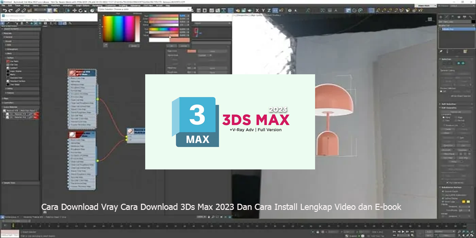Viewport: 476px width, 238px height.
Task: Open the Motion tab in command panel
Action: pos(459,17)
